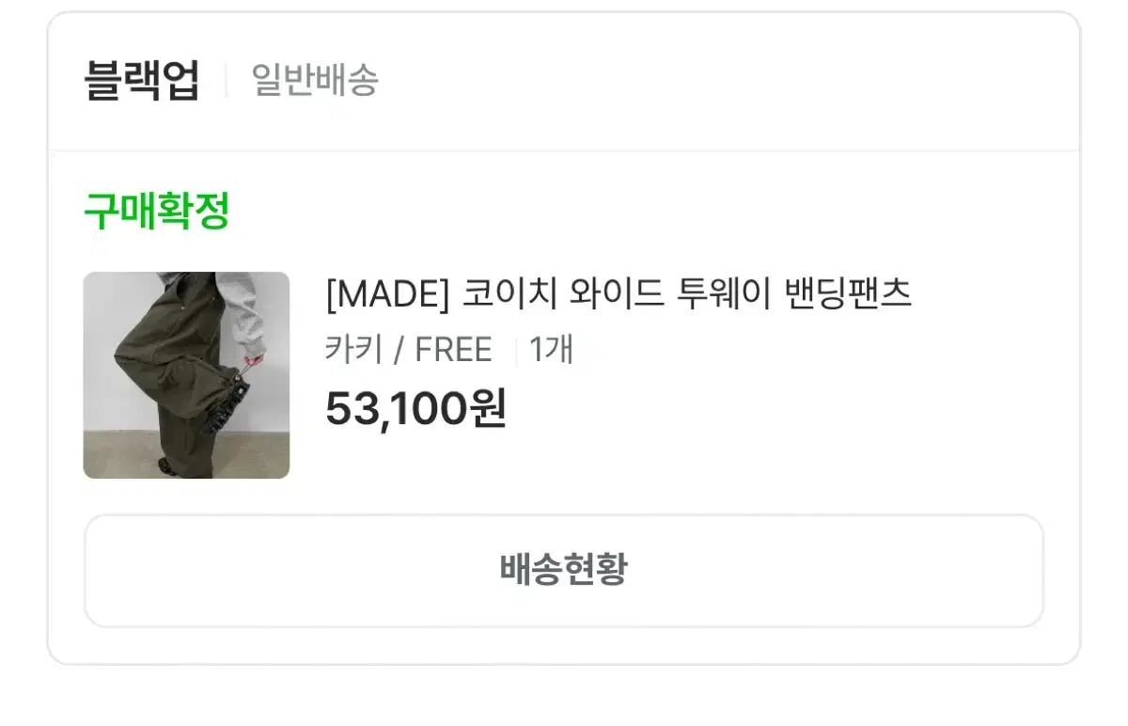This screenshot has height=726, width=1128.
Task: Open the khaki pants product thumbnail
Action: click(186, 375)
